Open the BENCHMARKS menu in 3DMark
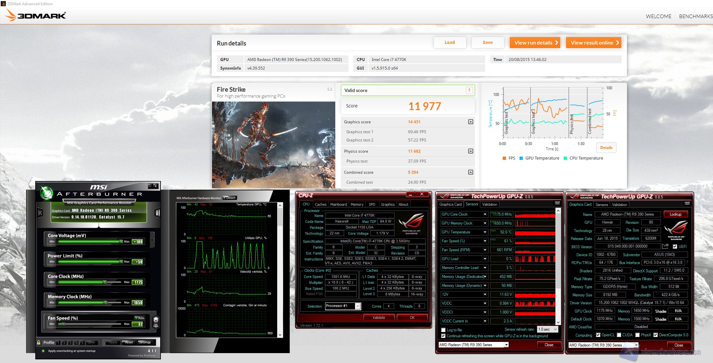 tap(696, 16)
